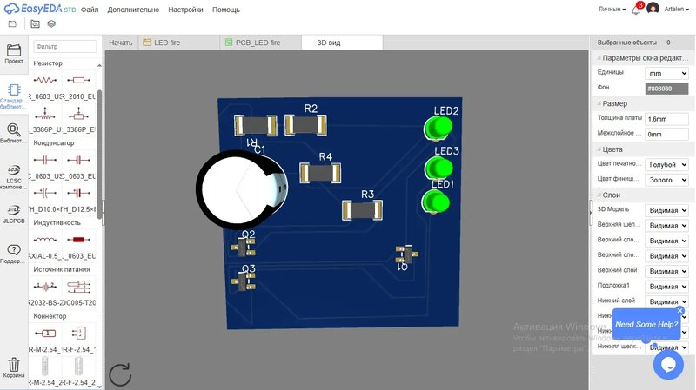
Task: Switch to the PCB_LED fire tab
Action: (260, 43)
